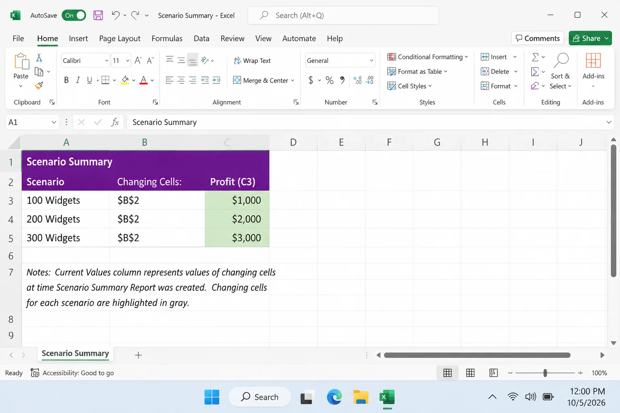Click the Save icon in title bar
This screenshot has width=620, height=413.
coord(98,15)
